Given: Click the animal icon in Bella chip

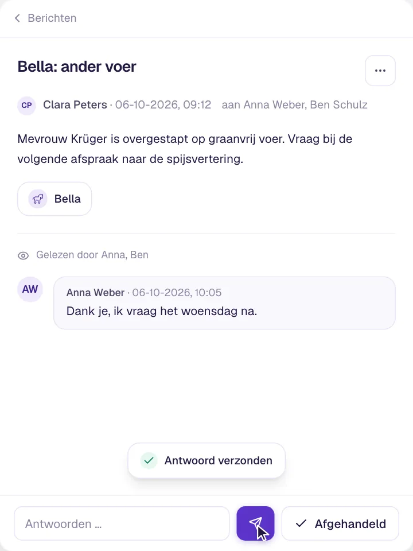Looking at the screenshot, I should (x=38, y=199).
